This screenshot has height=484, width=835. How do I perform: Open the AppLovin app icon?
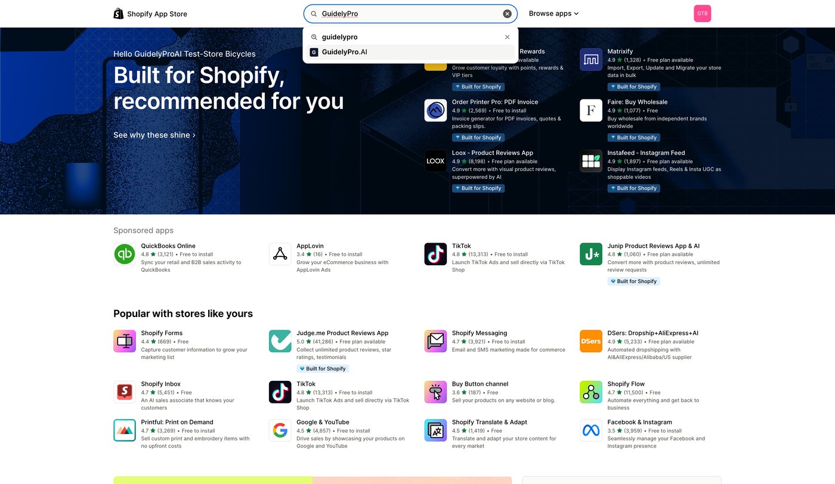(280, 254)
